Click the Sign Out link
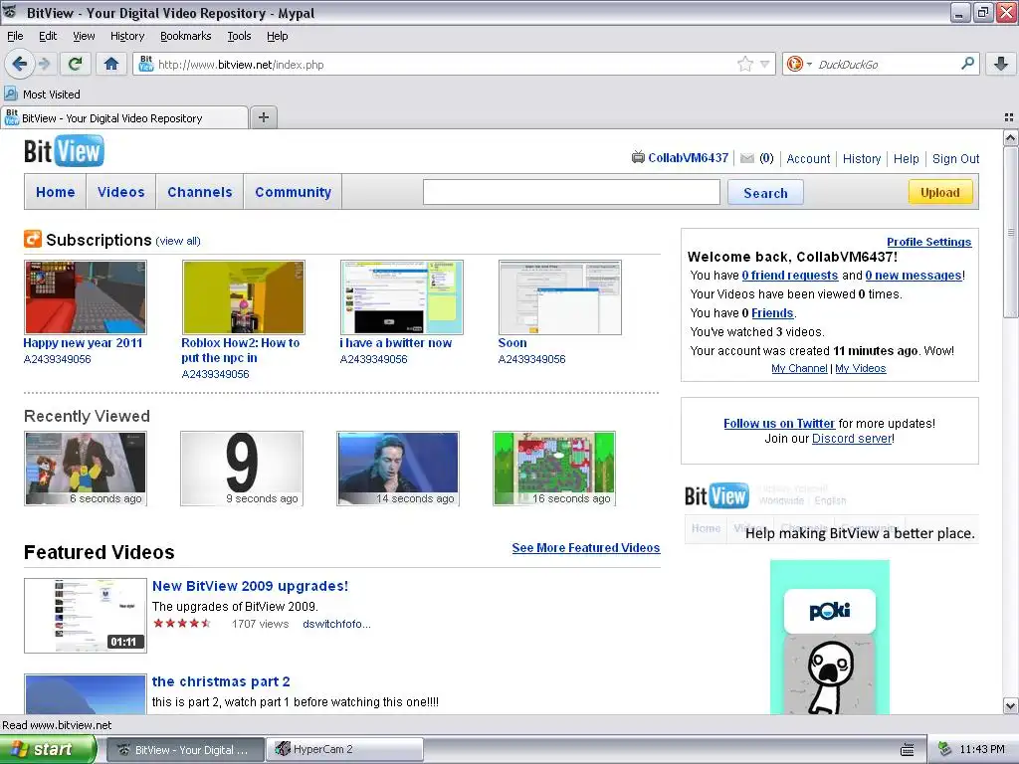This screenshot has height=764, width=1019. (955, 158)
